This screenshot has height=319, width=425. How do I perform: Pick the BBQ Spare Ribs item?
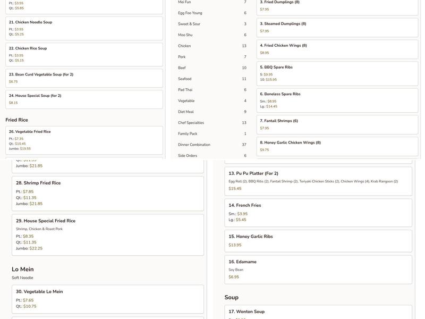[337, 73]
